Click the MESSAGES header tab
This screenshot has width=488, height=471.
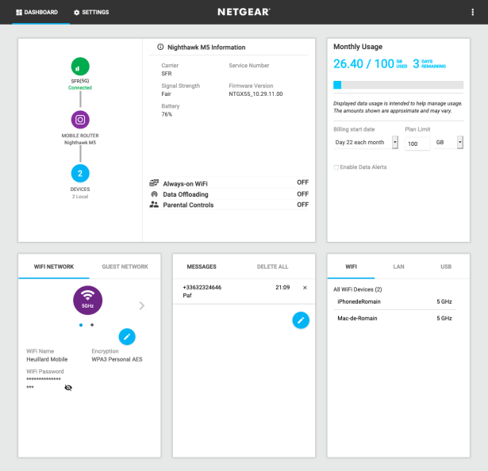coord(202,266)
